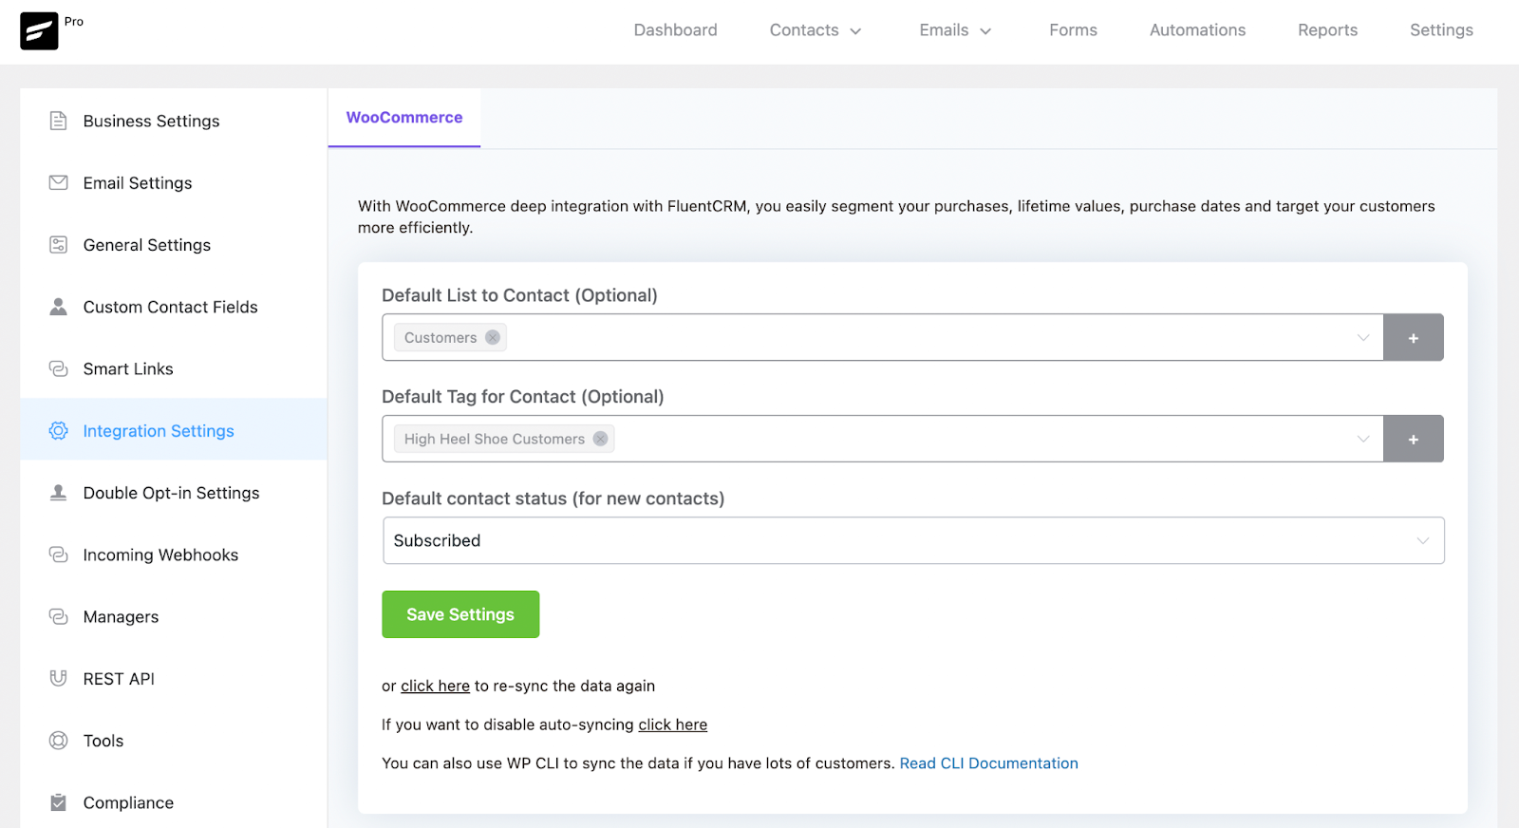Open the Default contact status dropdown
Screen dimensions: 1519x828
[x=912, y=540]
